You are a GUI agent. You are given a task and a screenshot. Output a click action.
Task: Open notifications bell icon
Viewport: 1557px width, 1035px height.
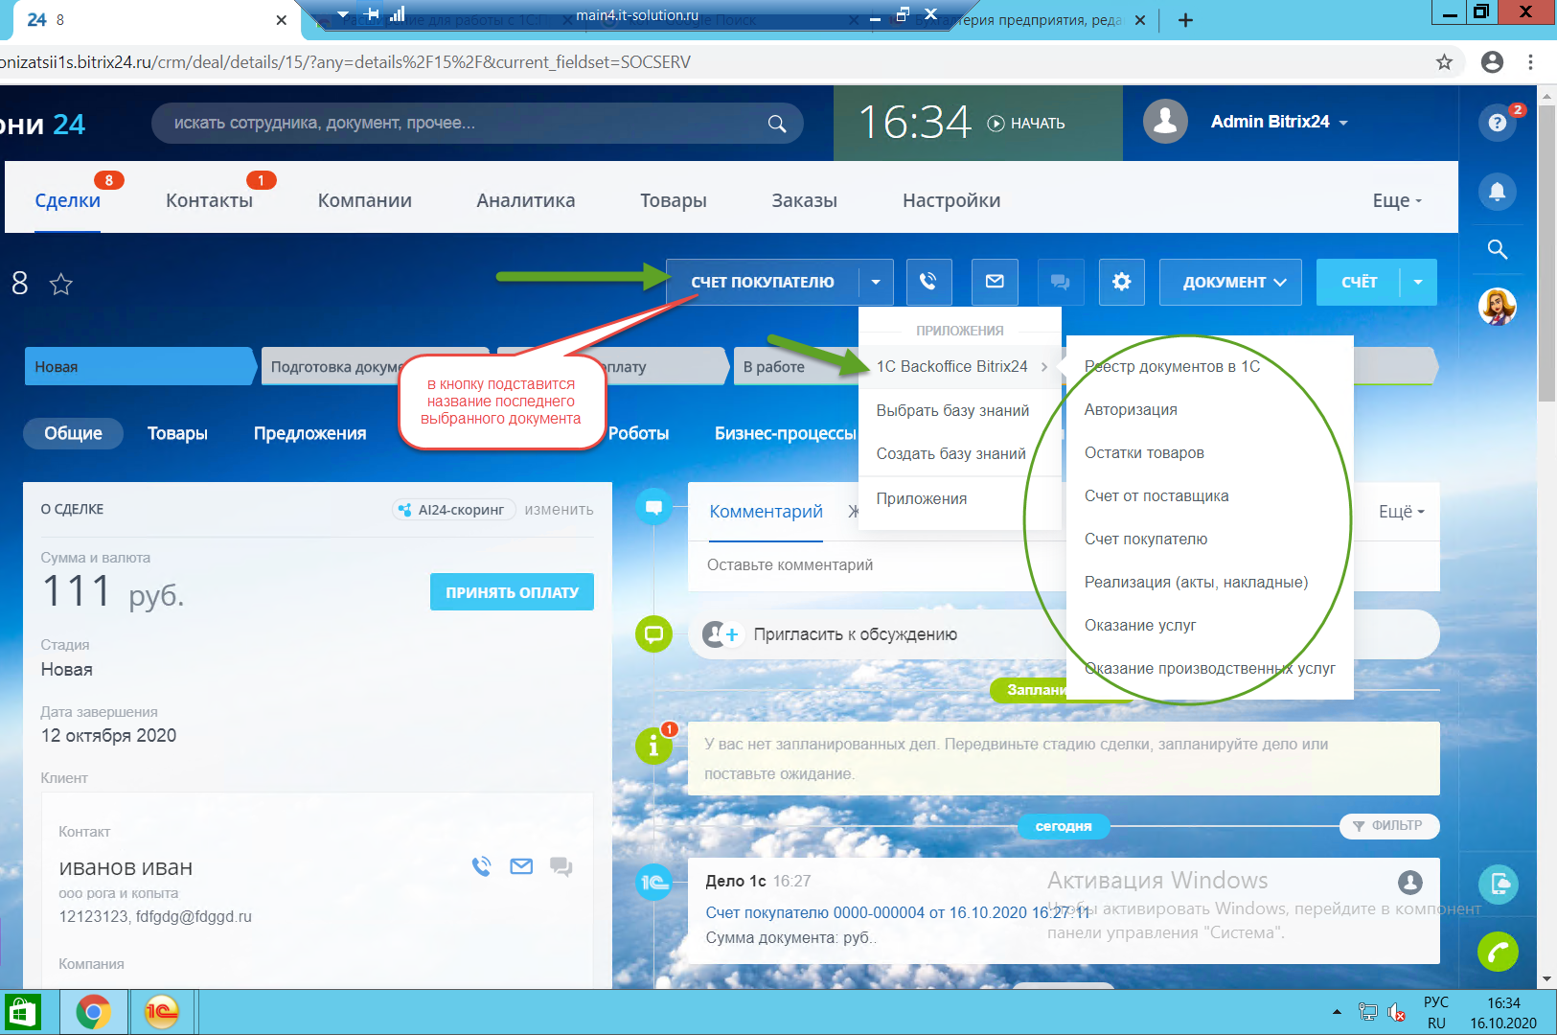(x=1498, y=191)
